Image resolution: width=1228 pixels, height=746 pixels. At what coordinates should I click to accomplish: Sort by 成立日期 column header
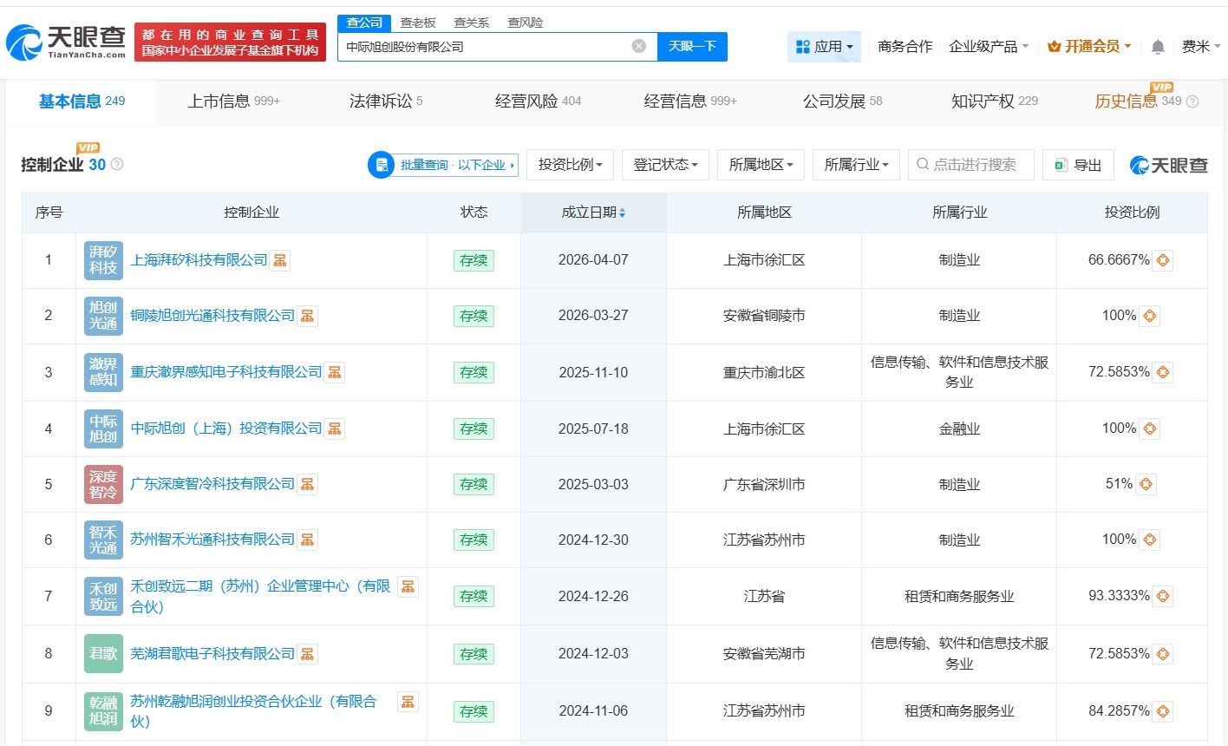593,213
